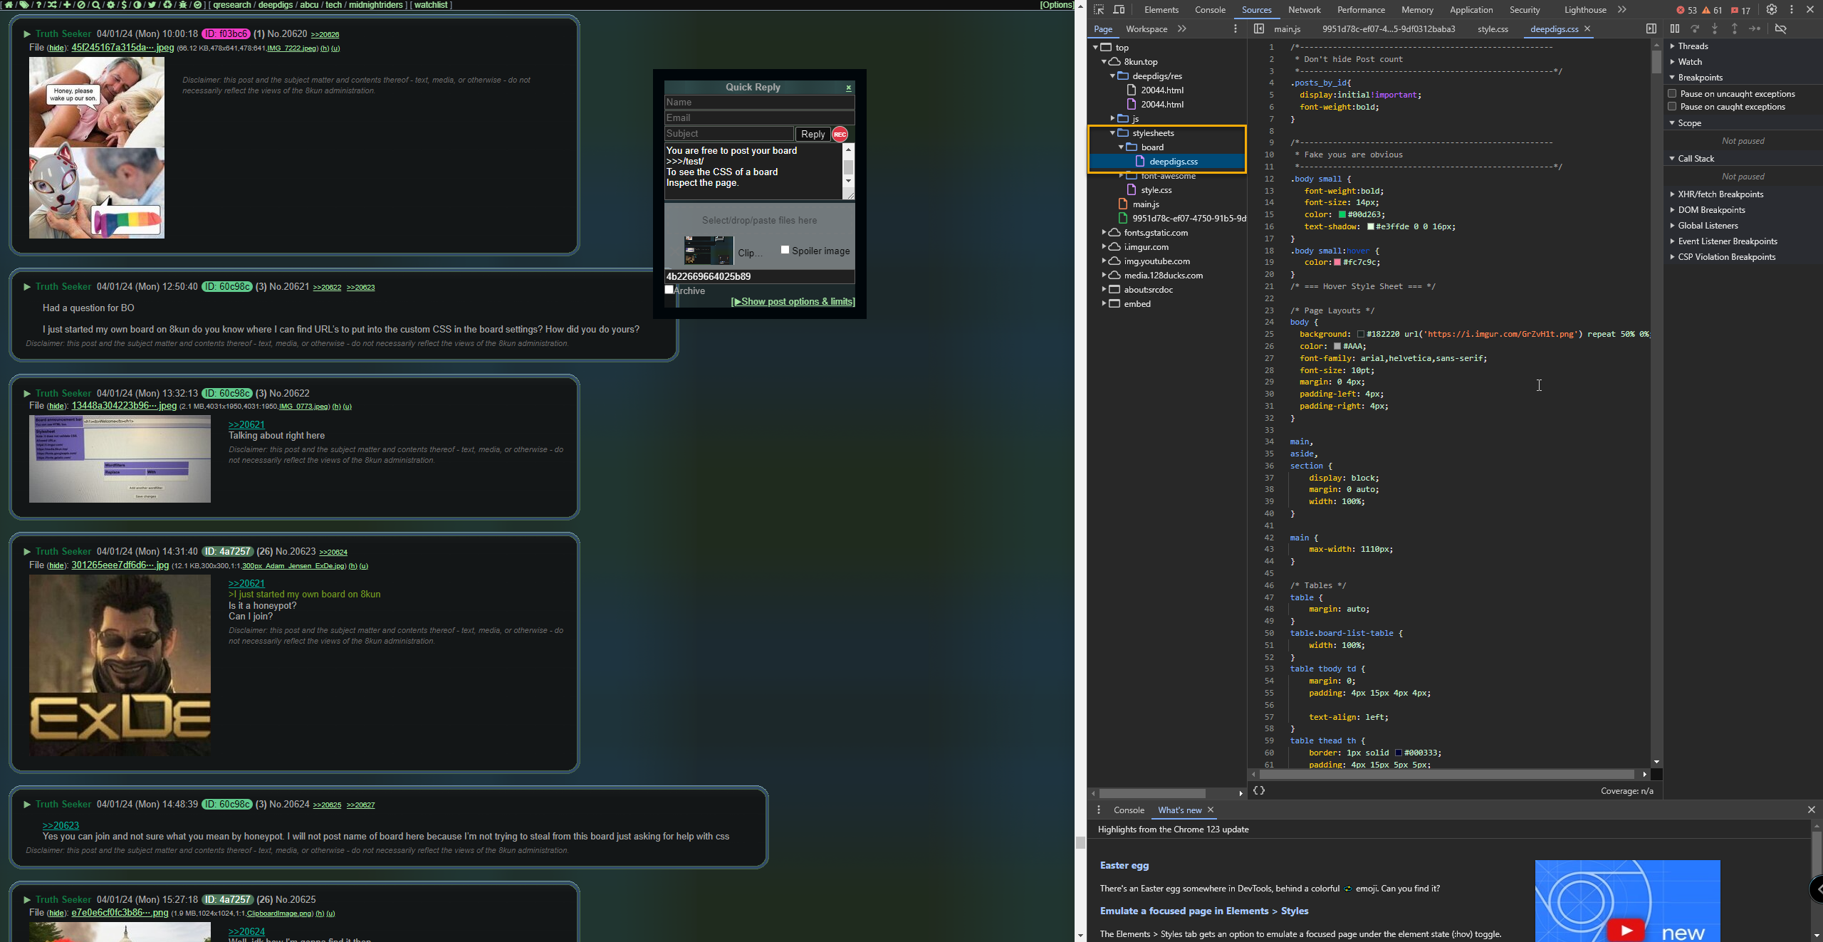Click the home icon in board navigation

point(9,4)
